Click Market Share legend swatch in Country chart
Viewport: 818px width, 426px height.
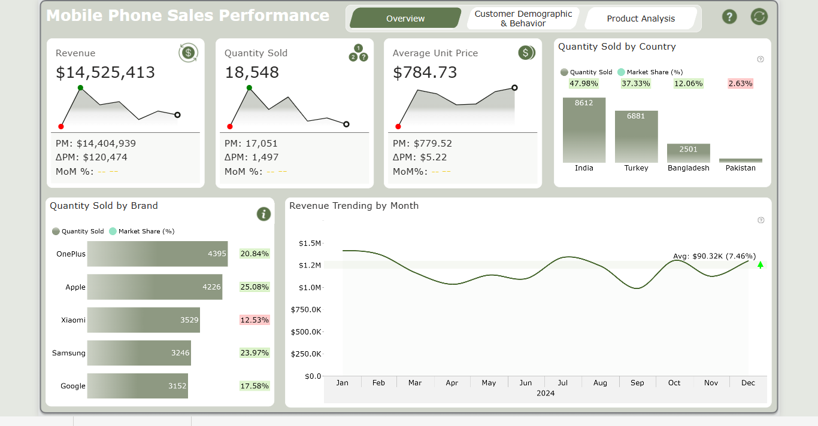tap(621, 72)
